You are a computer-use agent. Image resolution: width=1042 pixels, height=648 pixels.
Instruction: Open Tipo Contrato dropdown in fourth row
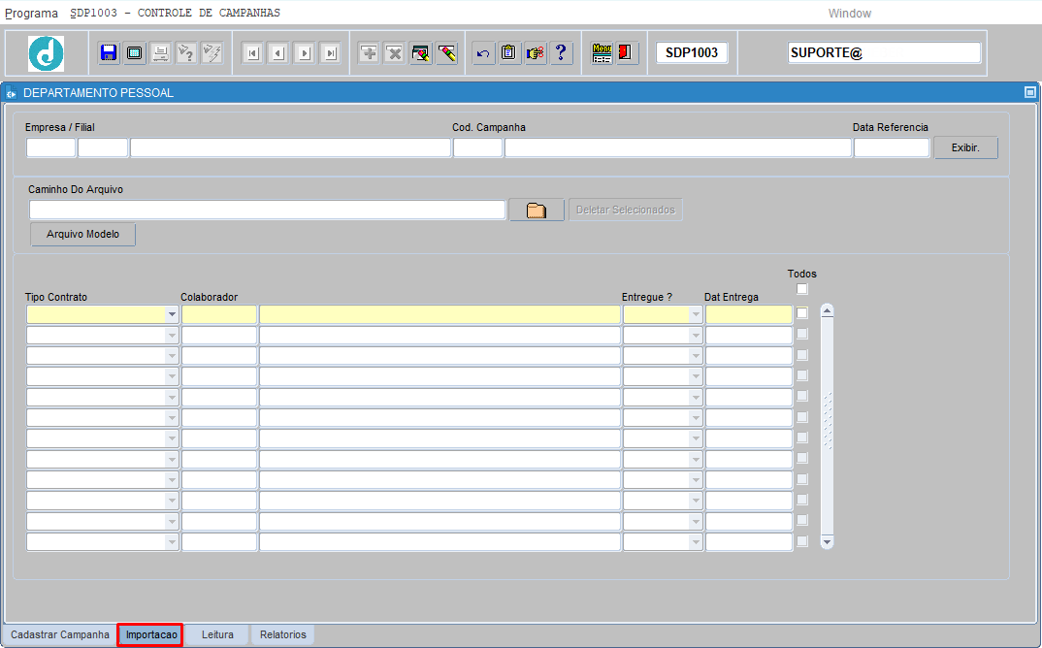pyautogui.click(x=172, y=376)
